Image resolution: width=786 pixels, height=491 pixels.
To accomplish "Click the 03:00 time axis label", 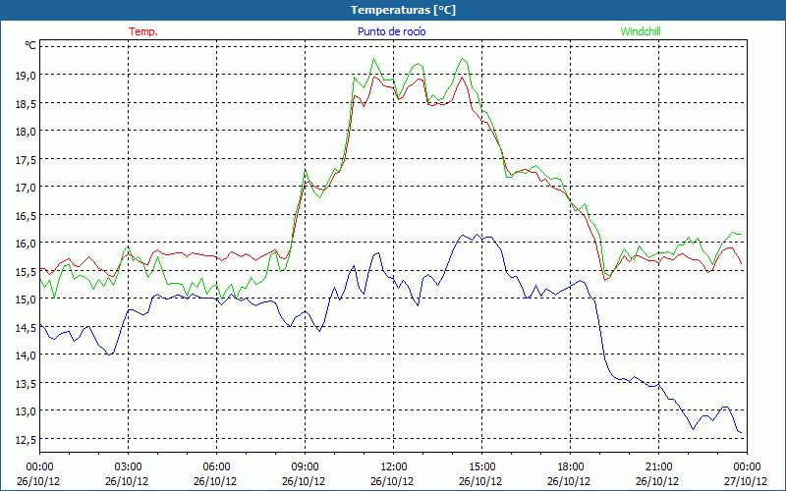I will click(129, 467).
